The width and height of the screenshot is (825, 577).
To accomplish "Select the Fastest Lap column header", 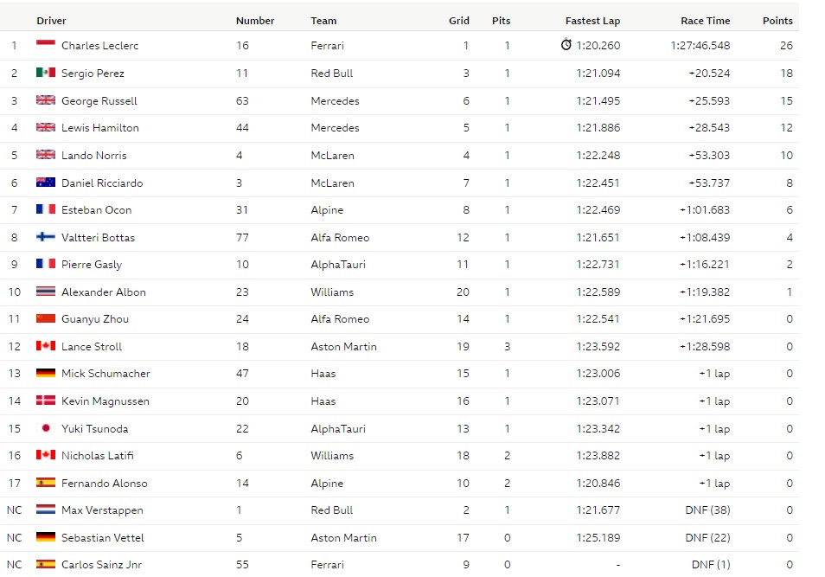I will coord(593,21).
